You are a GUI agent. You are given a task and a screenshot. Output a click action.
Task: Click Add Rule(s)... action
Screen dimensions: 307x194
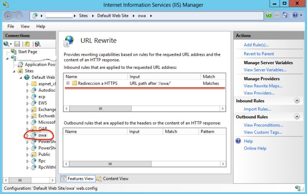[x=256, y=45]
